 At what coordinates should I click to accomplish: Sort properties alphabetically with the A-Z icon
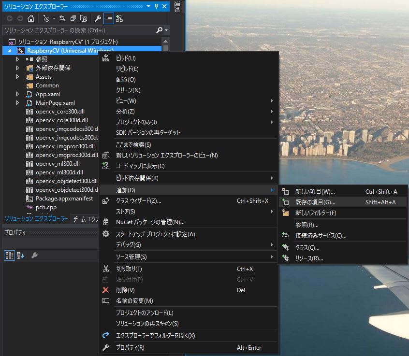(20, 256)
